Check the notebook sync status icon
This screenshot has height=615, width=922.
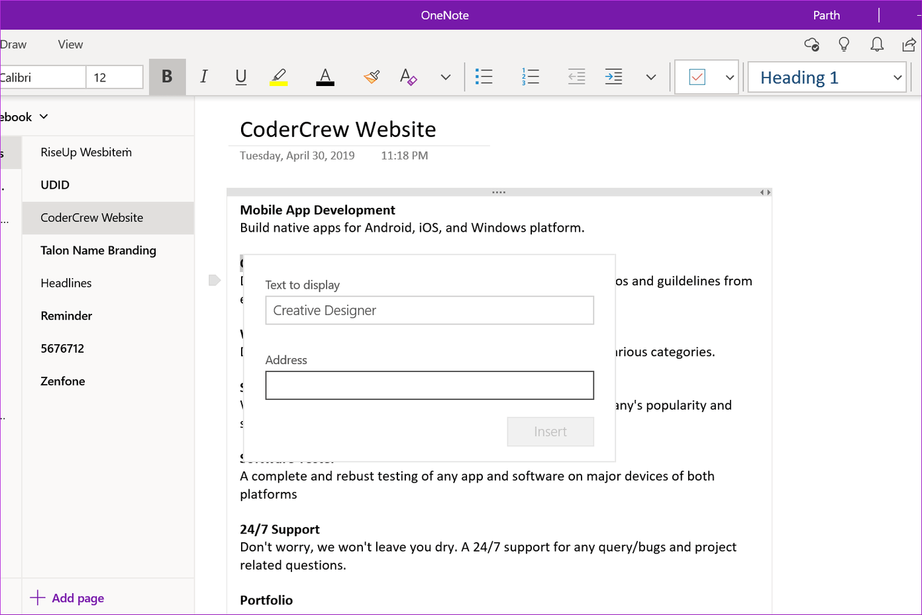point(812,44)
